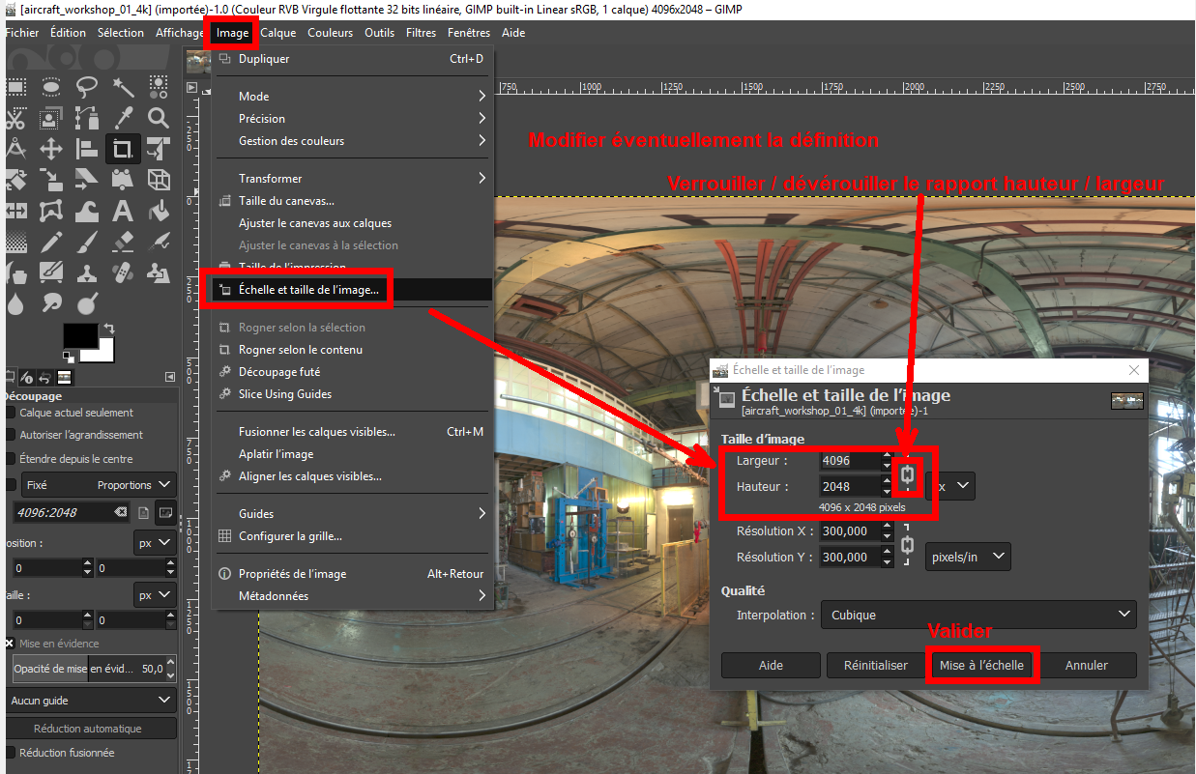1196x774 pixels.
Task: Select the Crop tool in the toolbox
Action: (122, 149)
